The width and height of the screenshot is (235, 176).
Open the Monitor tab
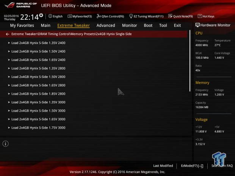130,25
